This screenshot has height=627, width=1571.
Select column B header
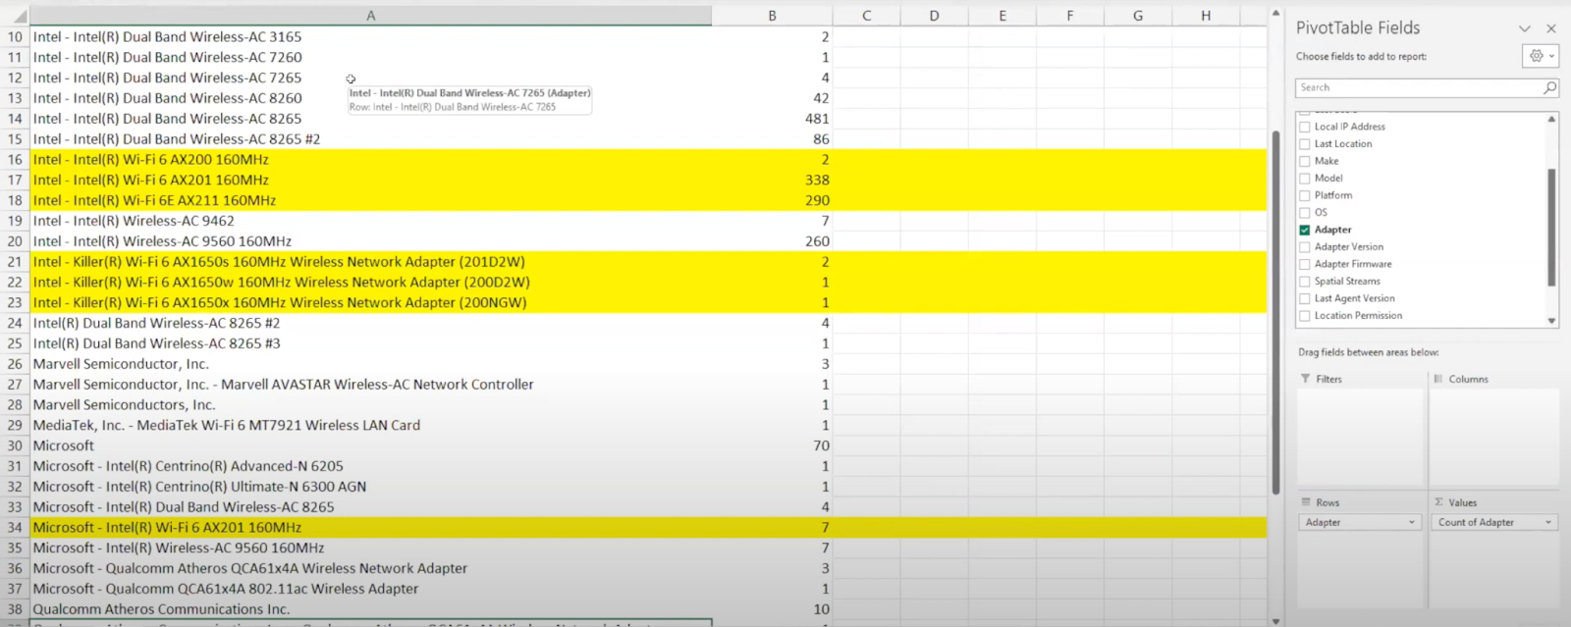point(772,16)
